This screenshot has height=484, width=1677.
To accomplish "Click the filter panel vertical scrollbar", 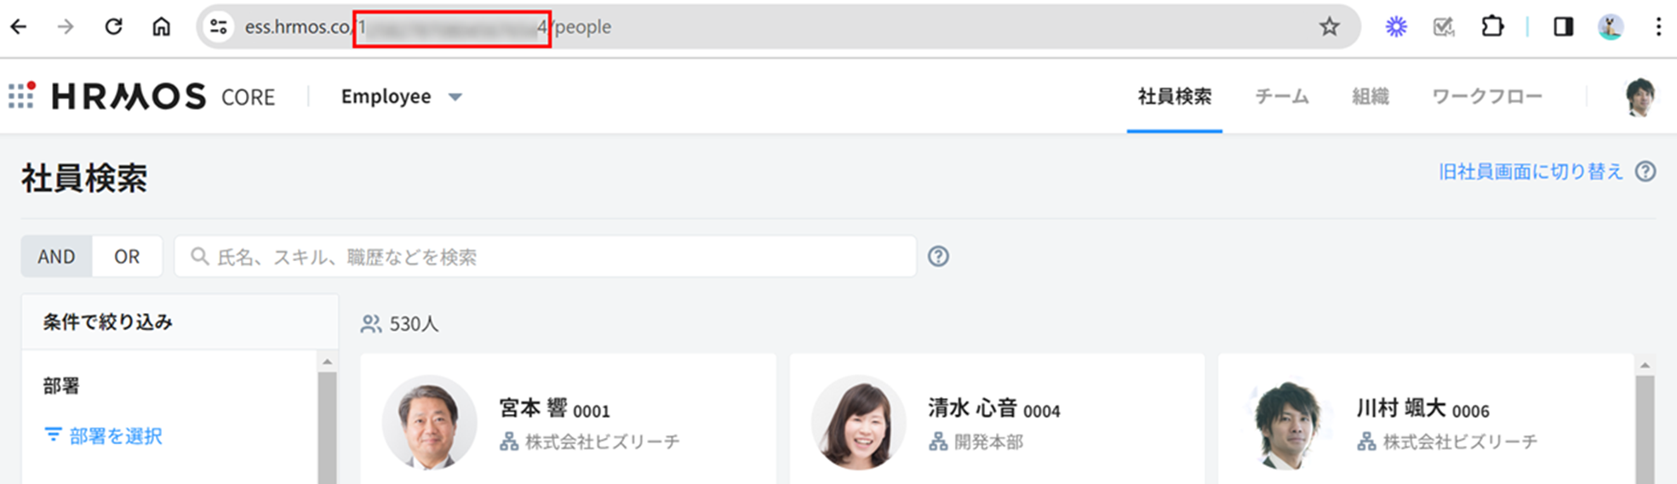I will [327, 425].
